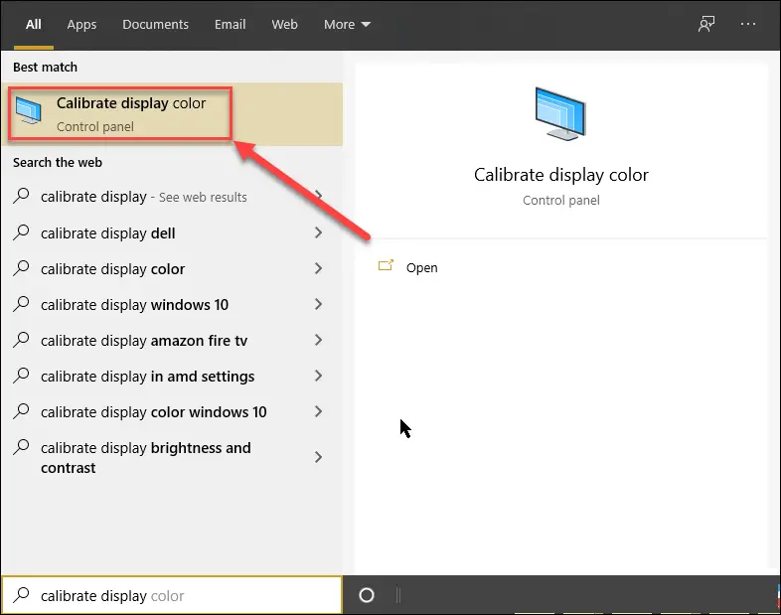The image size is (781, 615).
Task: Expand the More dropdown
Action: pos(347,25)
